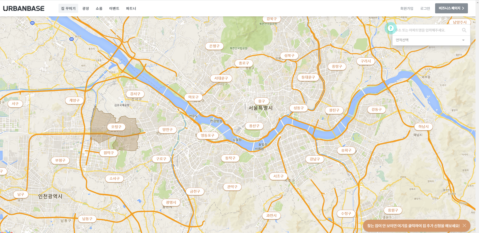Select the 구리시 map marker
The width and height of the screenshot is (479, 233).
click(x=366, y=61)
